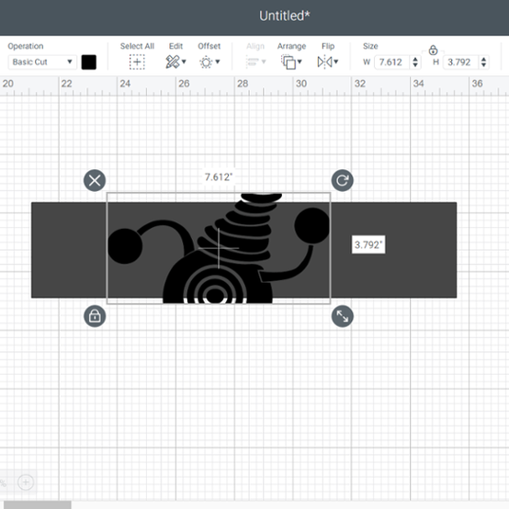
Task: Expand the Flip dropdown arrow
Action: pos(336,62)
